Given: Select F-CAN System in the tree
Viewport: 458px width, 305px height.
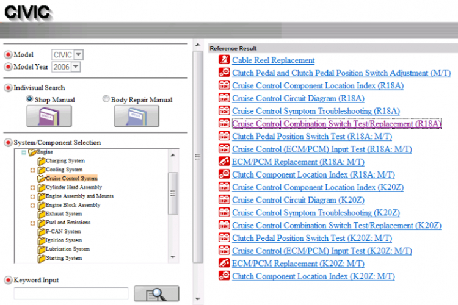Looking at the screenshot, I should click(64, 231).
